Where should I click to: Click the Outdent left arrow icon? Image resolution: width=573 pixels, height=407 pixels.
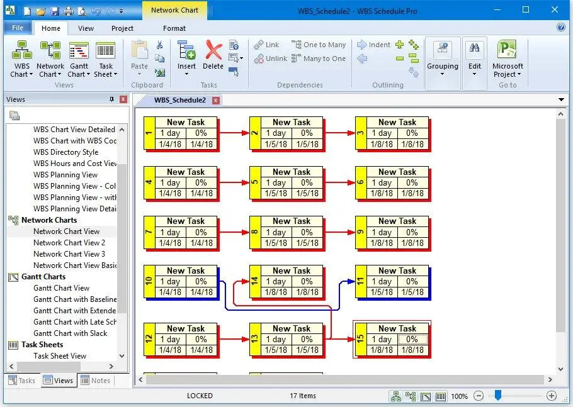tap(362, 59)
